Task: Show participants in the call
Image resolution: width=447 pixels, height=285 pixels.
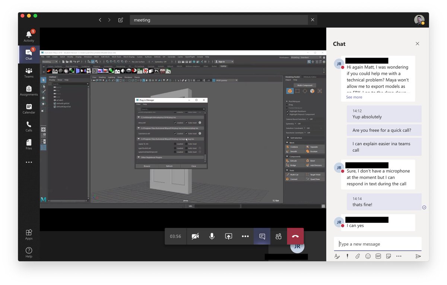Action: pos(279,236)
